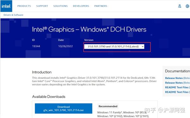The image size is (190, 118).
Task: Click the Documentation heading
Action: [x=178, y=71]
